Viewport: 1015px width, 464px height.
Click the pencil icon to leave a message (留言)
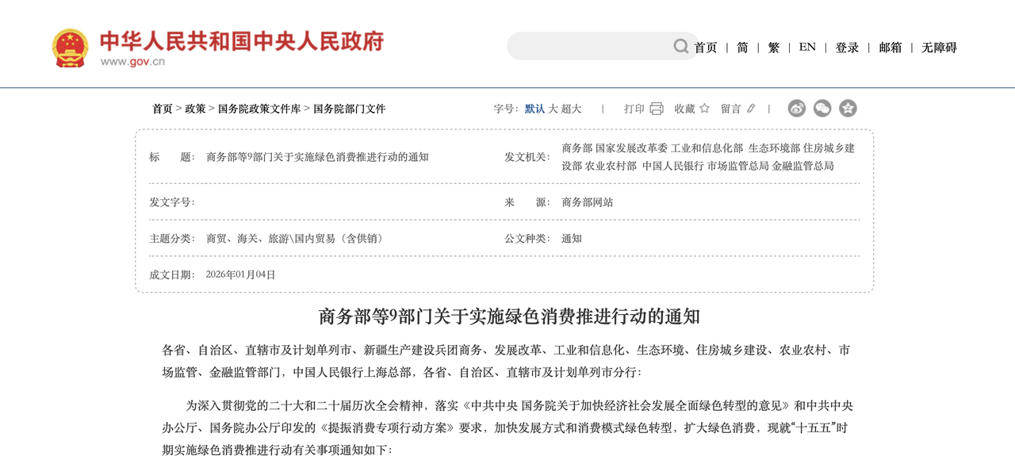coord(751,109)
